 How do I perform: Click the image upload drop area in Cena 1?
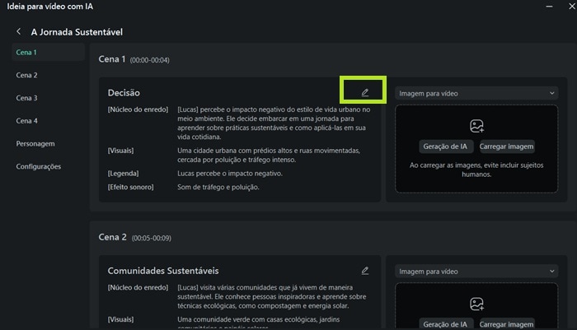[x=476, y=149]
